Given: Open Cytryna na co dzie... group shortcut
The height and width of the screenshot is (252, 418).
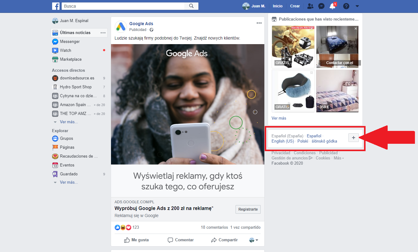Looking at the screenshot, I should [79, 96].
